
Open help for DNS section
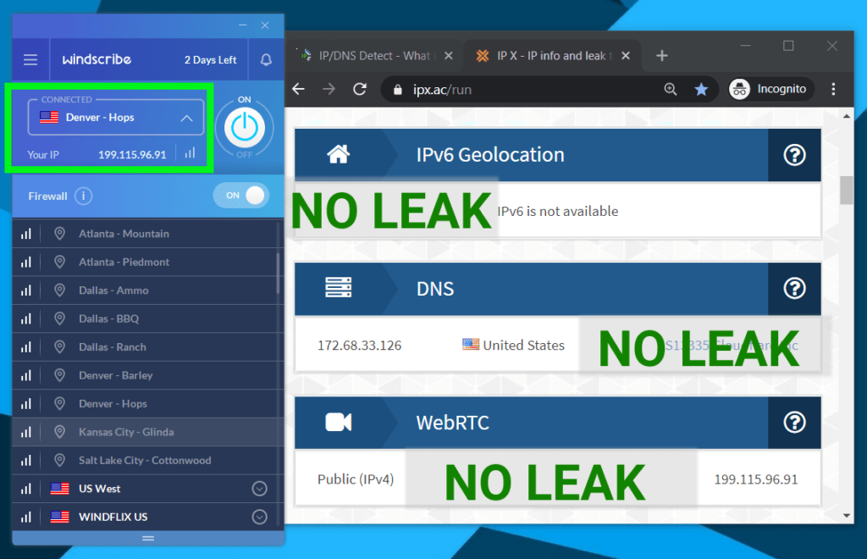point(794,289)
